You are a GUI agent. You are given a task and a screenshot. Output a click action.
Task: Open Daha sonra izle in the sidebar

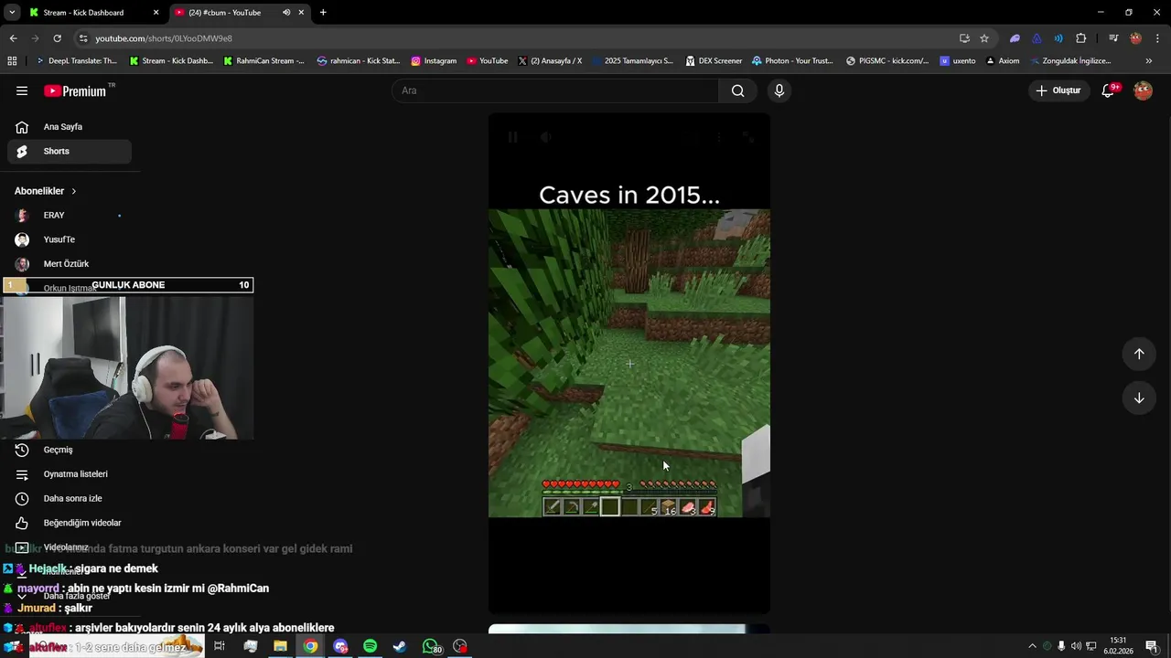(x=70, y=498)
